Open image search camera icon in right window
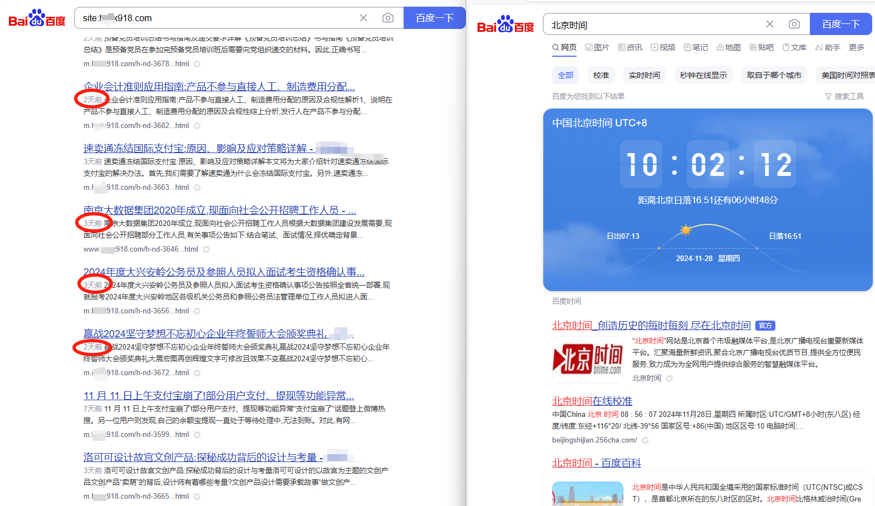Viewport: 875px width, 506px height. [x=794, y=24]
